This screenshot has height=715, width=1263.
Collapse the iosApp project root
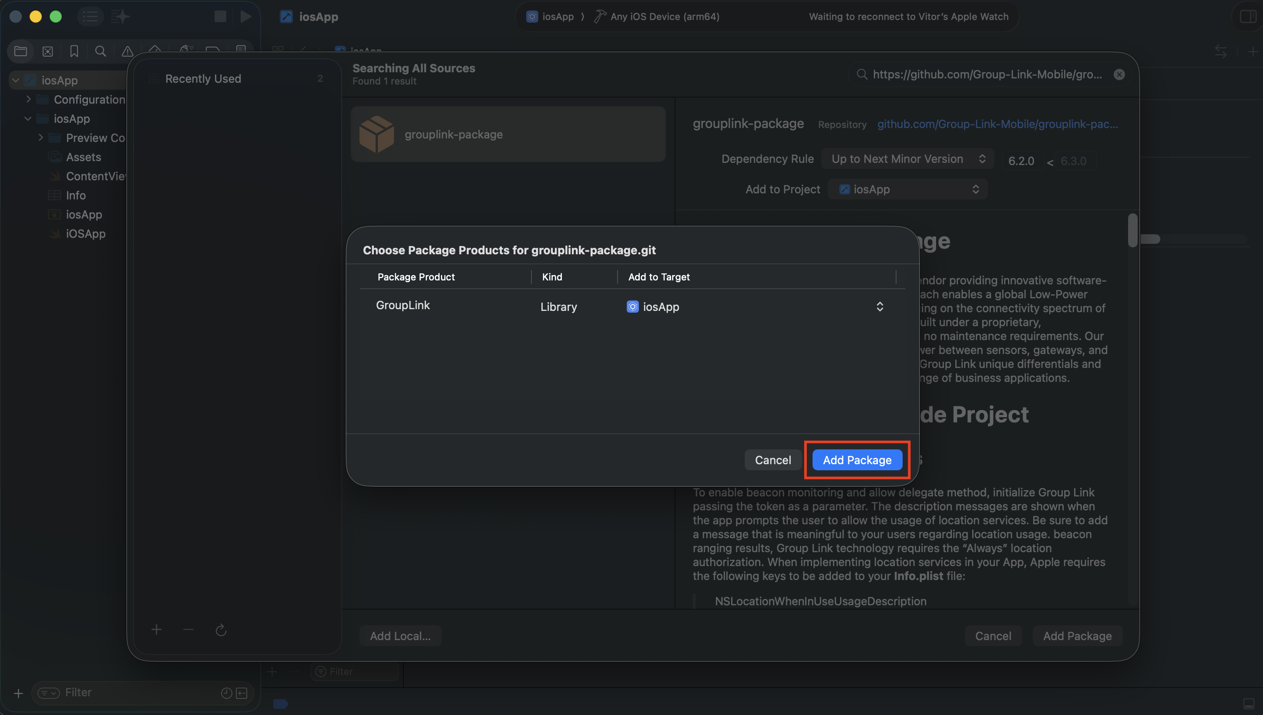point(16,80)
